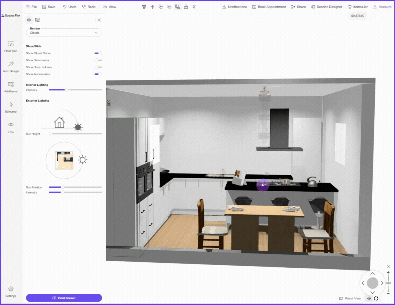Click Save in the top bar

[x=49, y=7]
